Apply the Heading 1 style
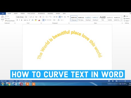This screenshot has height=98, width=131. coord(88,19)
